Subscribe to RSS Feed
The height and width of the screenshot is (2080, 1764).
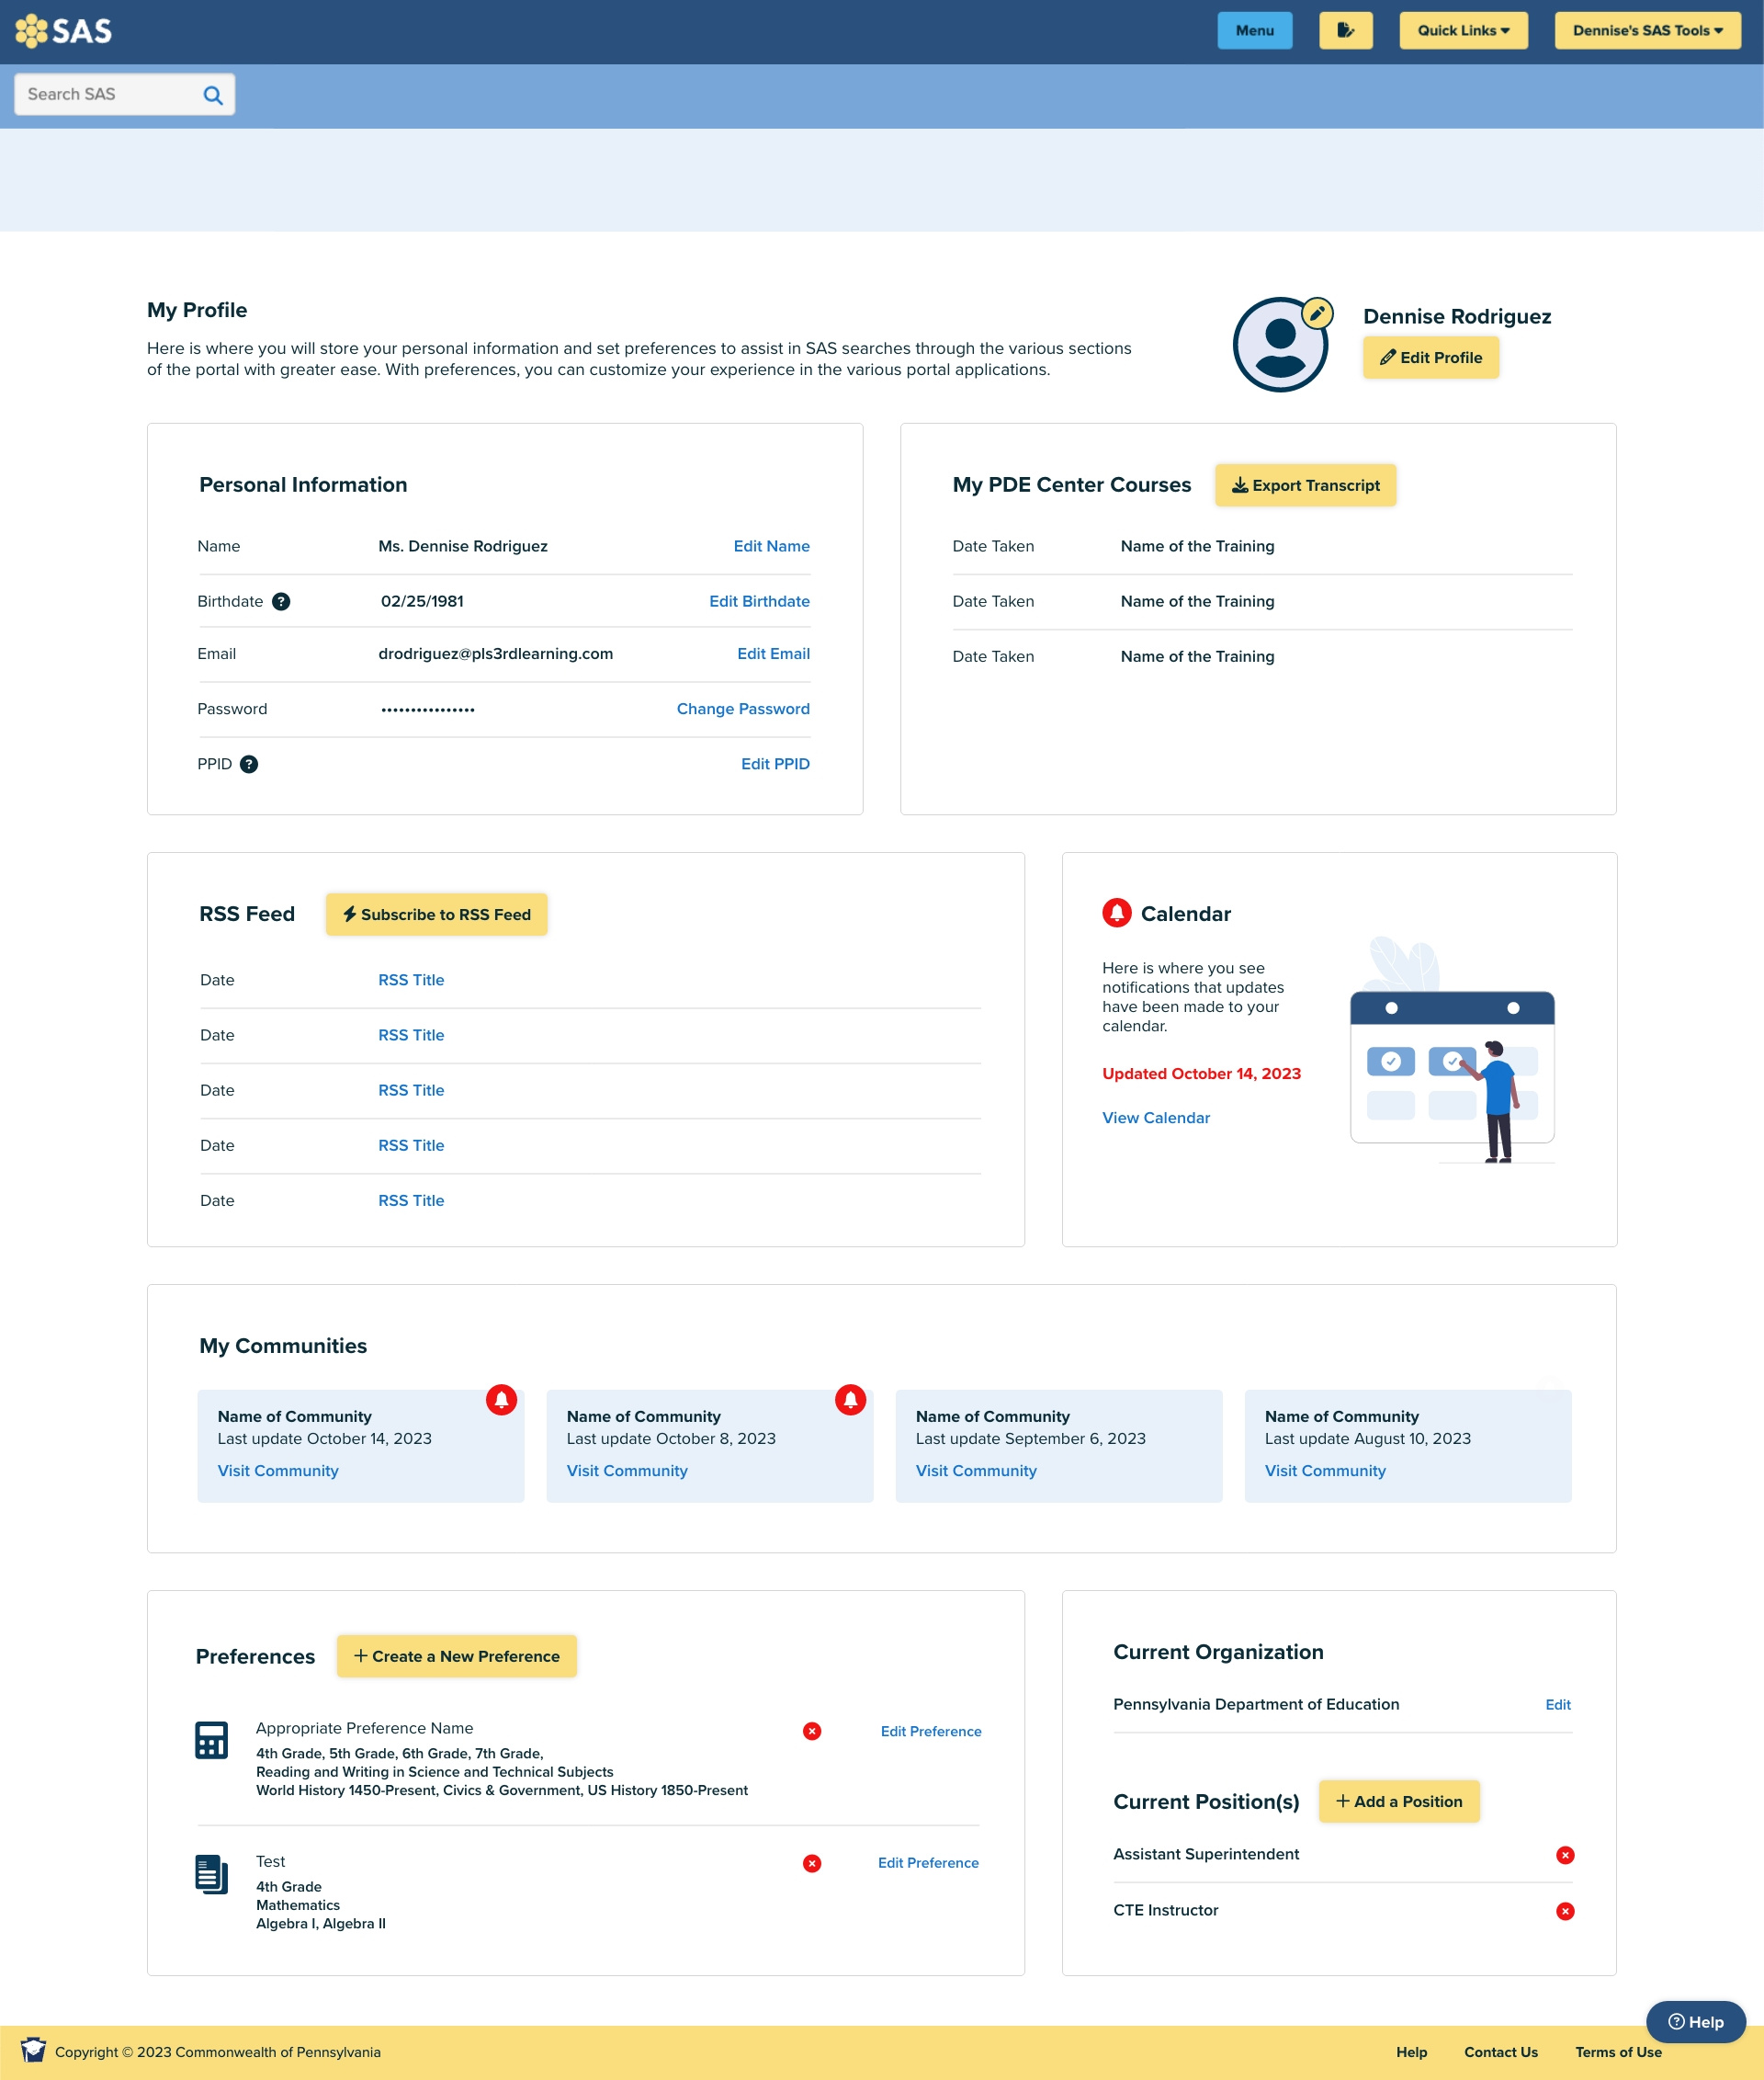coord(435,914)
